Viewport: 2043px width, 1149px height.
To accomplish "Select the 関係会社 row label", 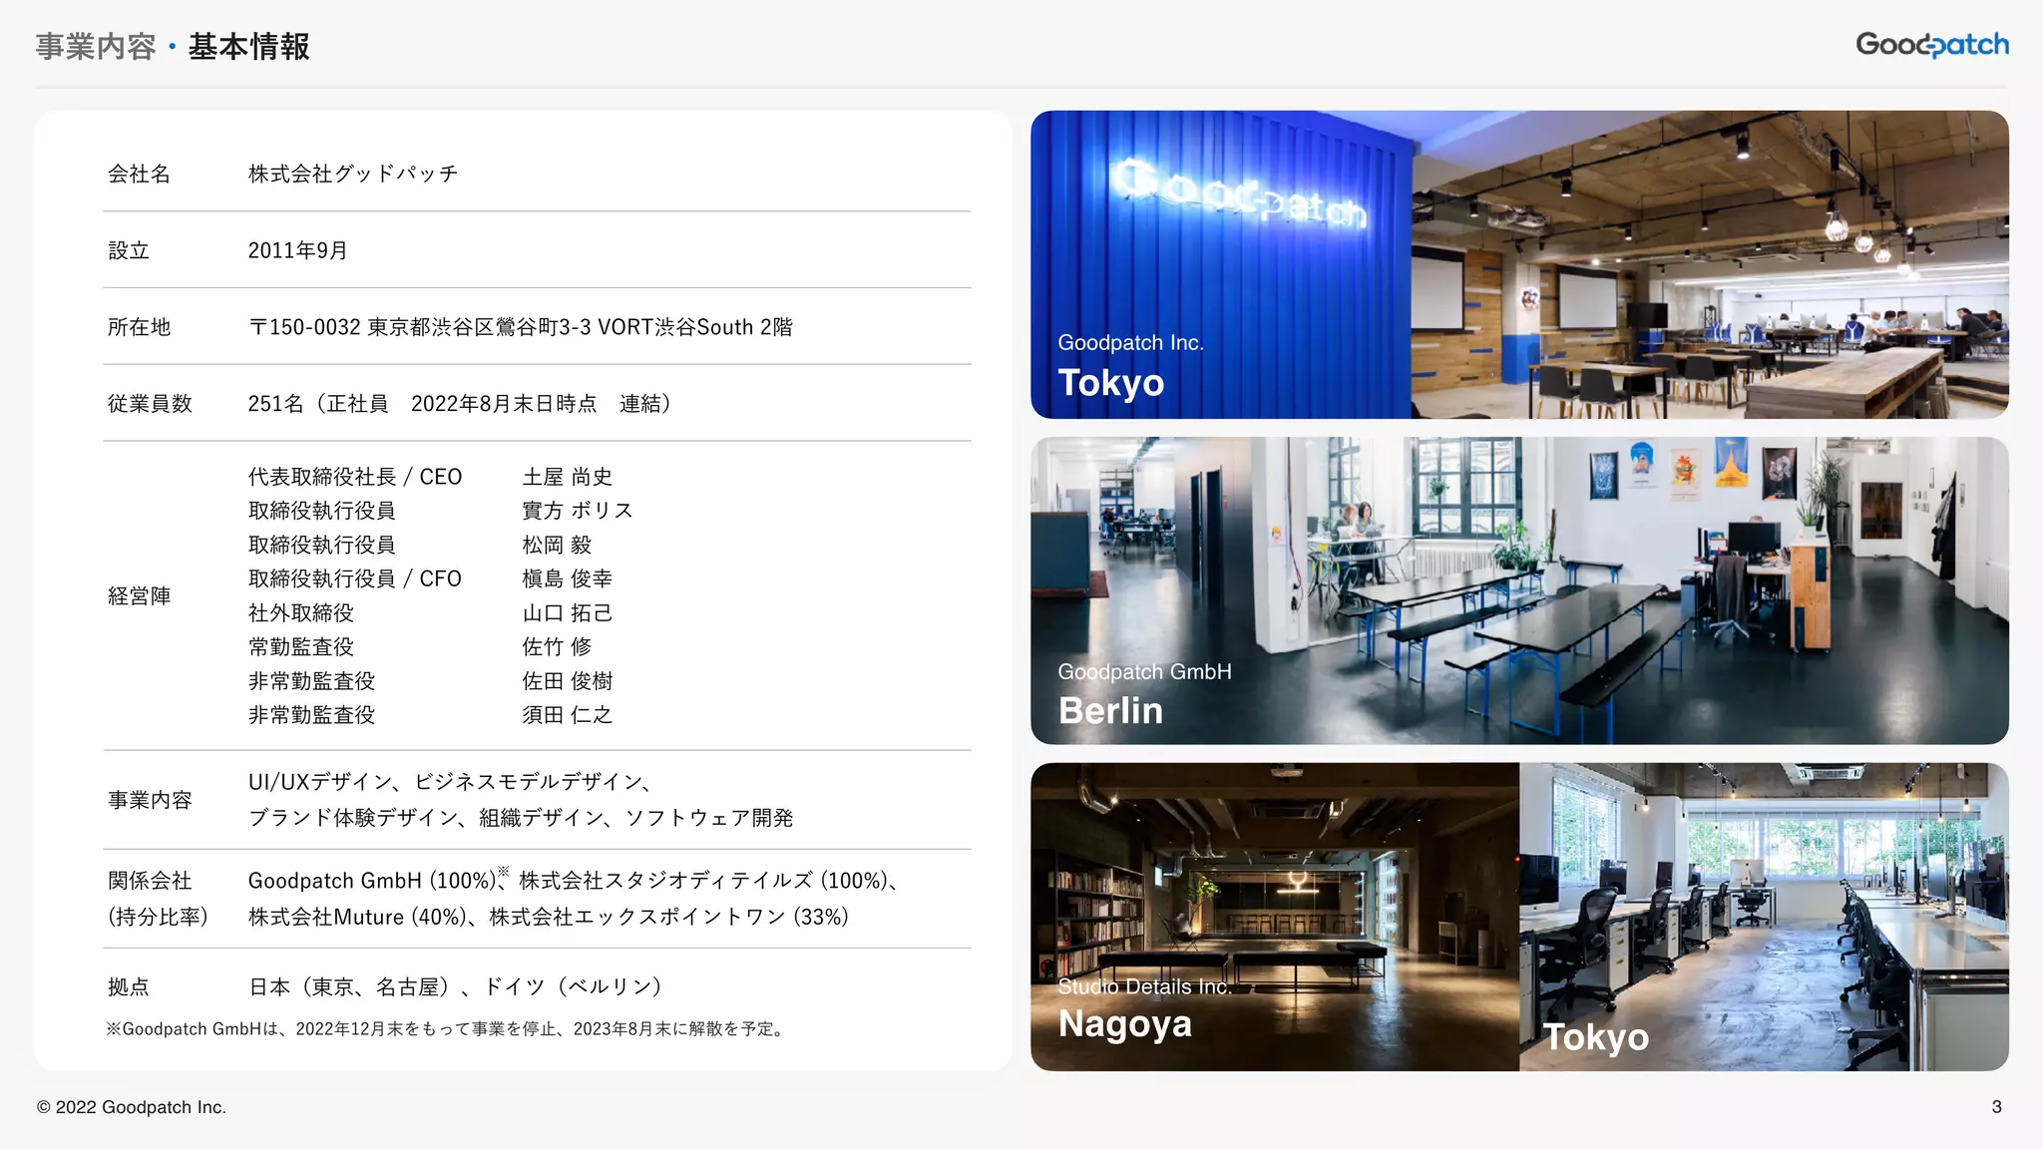I will click(x=150, y=881).
